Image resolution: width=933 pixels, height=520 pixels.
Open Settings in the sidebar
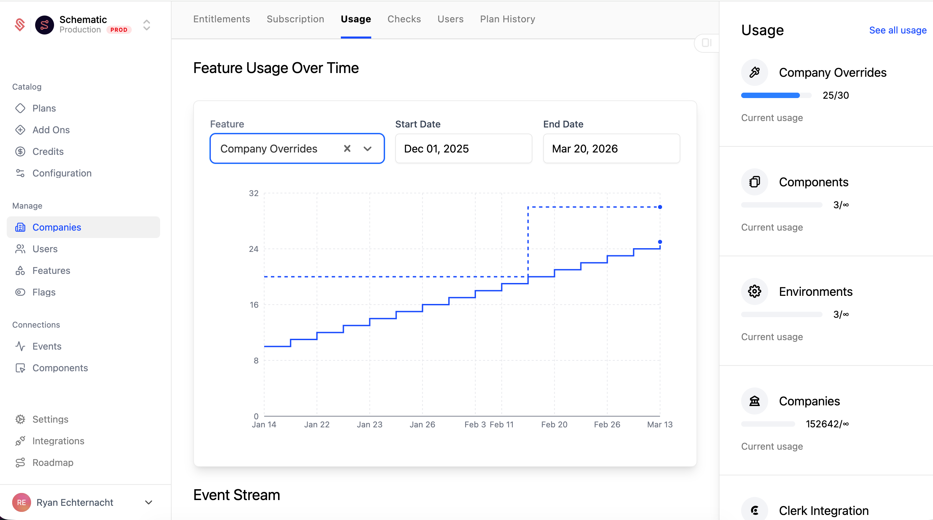point(50,419)
